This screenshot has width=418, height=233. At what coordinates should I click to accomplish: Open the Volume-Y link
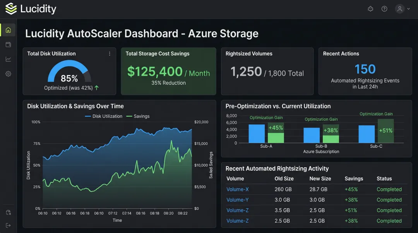238,200
